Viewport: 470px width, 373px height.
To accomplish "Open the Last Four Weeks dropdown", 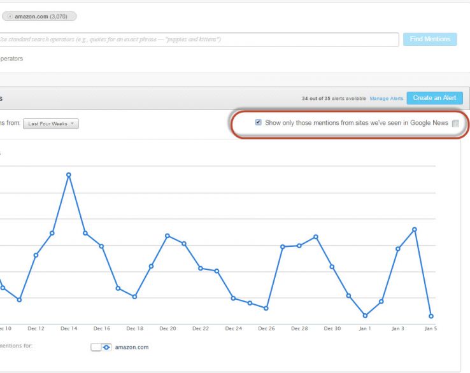I will pos(51,124).
